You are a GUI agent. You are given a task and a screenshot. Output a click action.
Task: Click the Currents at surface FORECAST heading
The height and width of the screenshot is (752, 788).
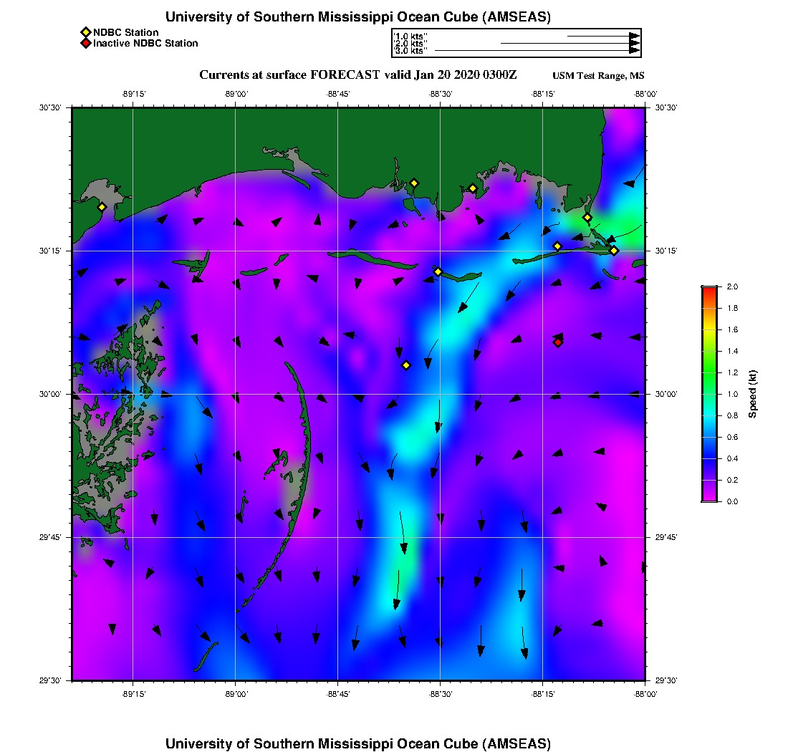pos(357,75)
